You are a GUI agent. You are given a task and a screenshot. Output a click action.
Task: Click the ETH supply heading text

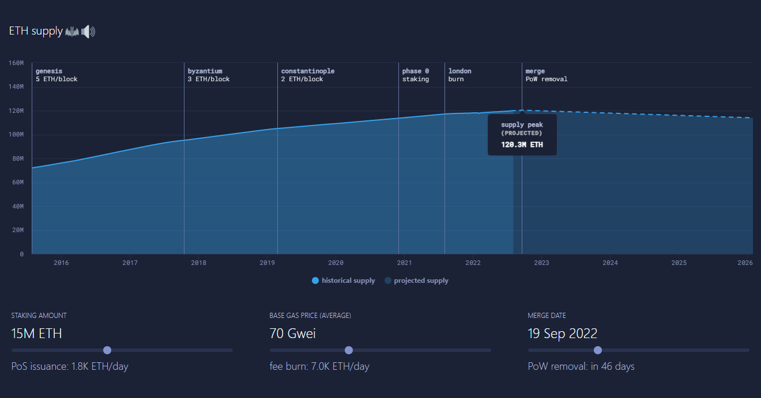(36, 31)
